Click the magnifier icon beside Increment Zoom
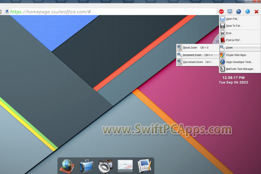The width and height of the screenshot is (261, 174). pyautogui.click(x=179, y=55)
